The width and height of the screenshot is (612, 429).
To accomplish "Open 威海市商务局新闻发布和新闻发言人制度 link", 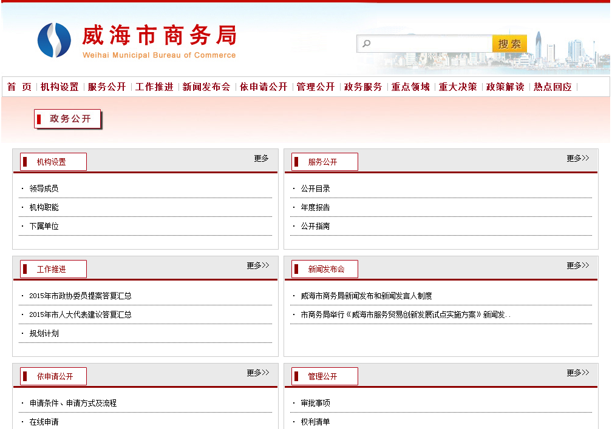I will click(366, 296).
